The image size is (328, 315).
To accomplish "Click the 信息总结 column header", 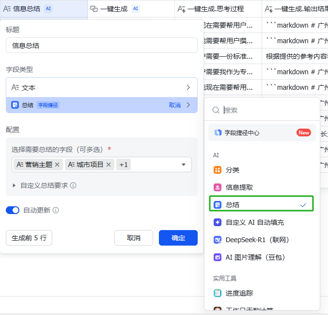I will click(44, 9).
